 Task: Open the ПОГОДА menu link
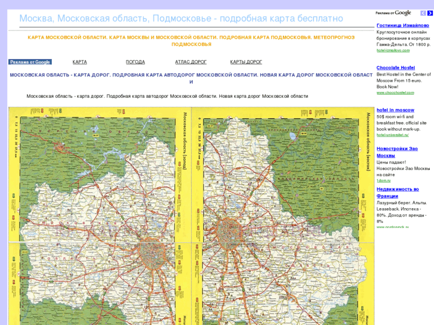pos(135,62)
